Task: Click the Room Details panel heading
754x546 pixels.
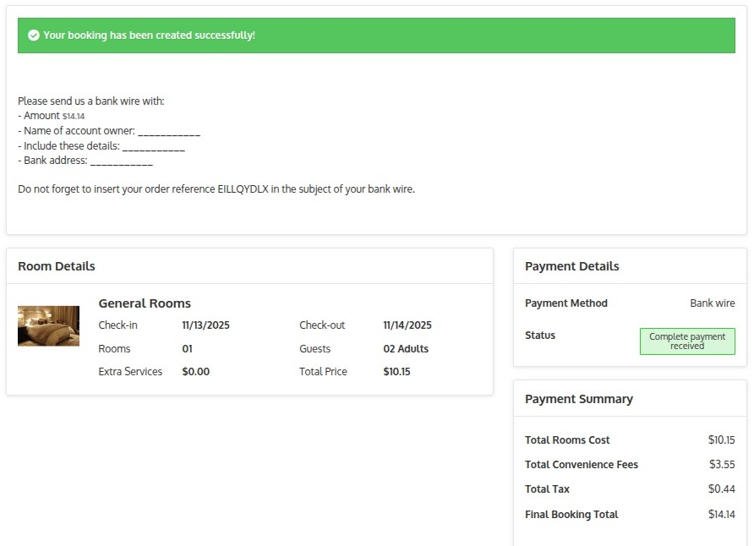Action: (x=57, y=266)
